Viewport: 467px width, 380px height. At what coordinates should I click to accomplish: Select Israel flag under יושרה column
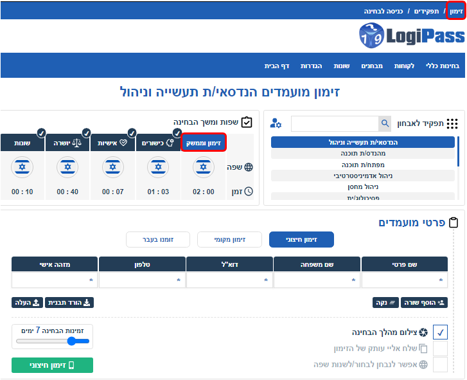[x=67, y=167]
